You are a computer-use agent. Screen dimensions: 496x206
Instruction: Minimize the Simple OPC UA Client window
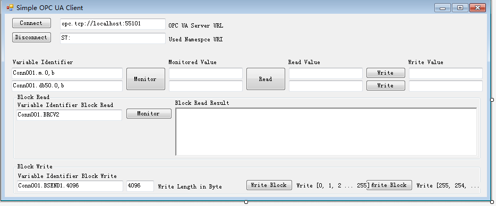[x=442, y=8]
